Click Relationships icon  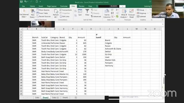point(117,13)
